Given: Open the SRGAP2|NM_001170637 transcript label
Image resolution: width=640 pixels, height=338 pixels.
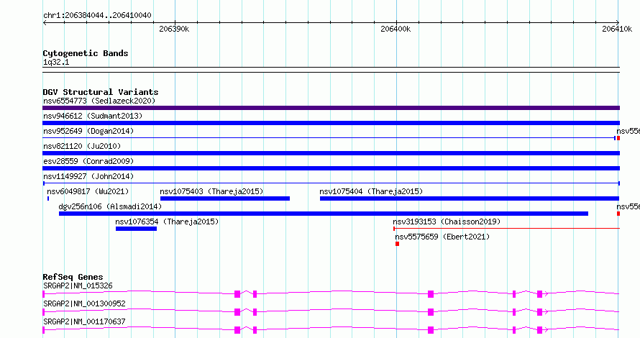Looking at the screenshot, I should tap(84, 321).
